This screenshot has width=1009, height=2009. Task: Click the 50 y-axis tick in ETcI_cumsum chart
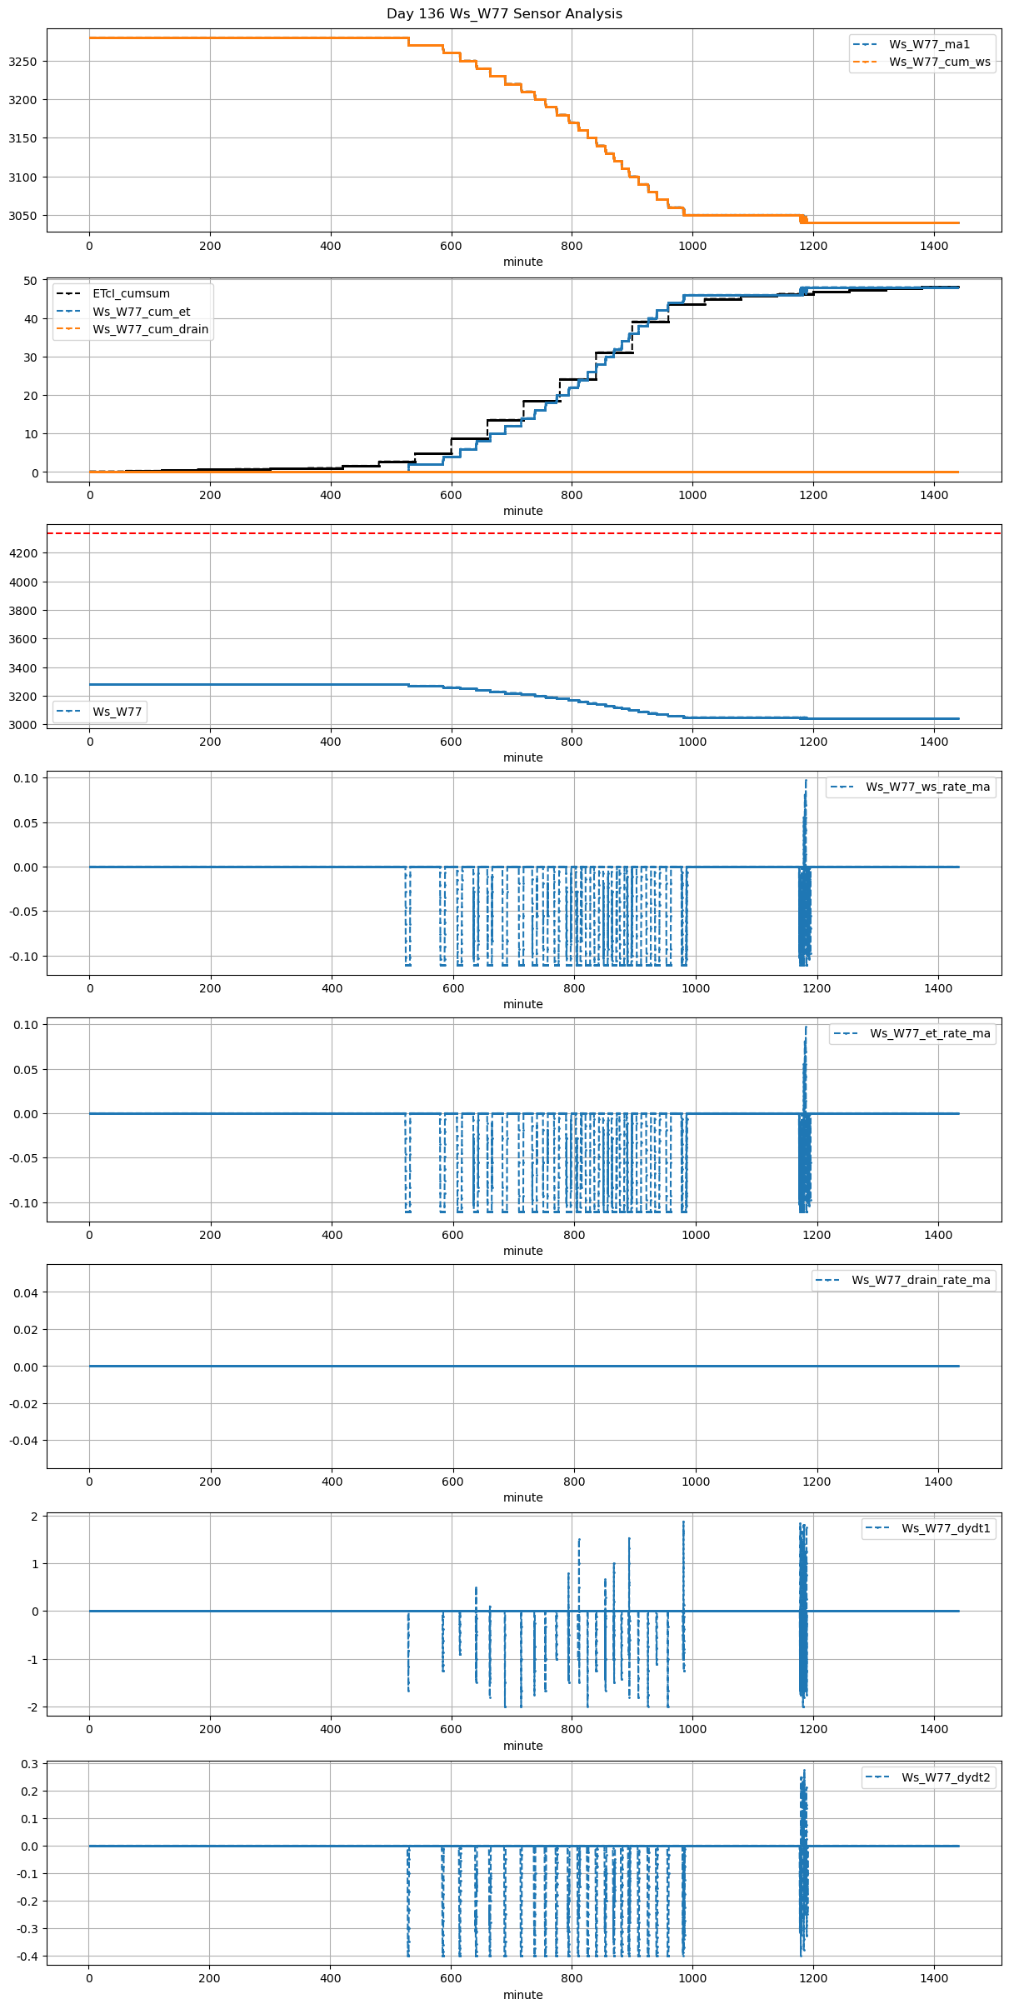click(x=31, y=281)
